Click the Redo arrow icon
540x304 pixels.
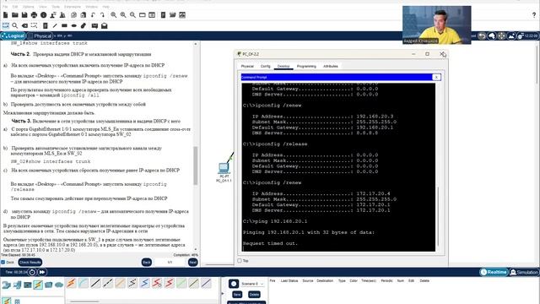(x=102, y=15)
